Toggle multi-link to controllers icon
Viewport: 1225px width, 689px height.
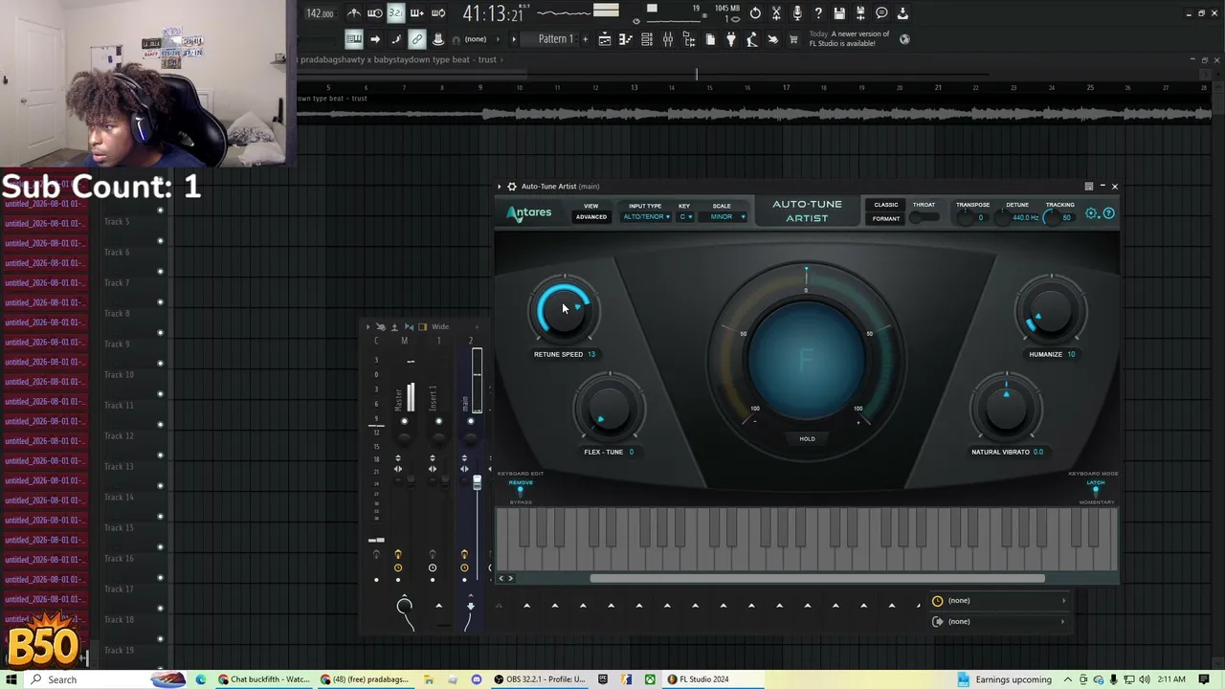pyautogui.click(x=417, y=39)
